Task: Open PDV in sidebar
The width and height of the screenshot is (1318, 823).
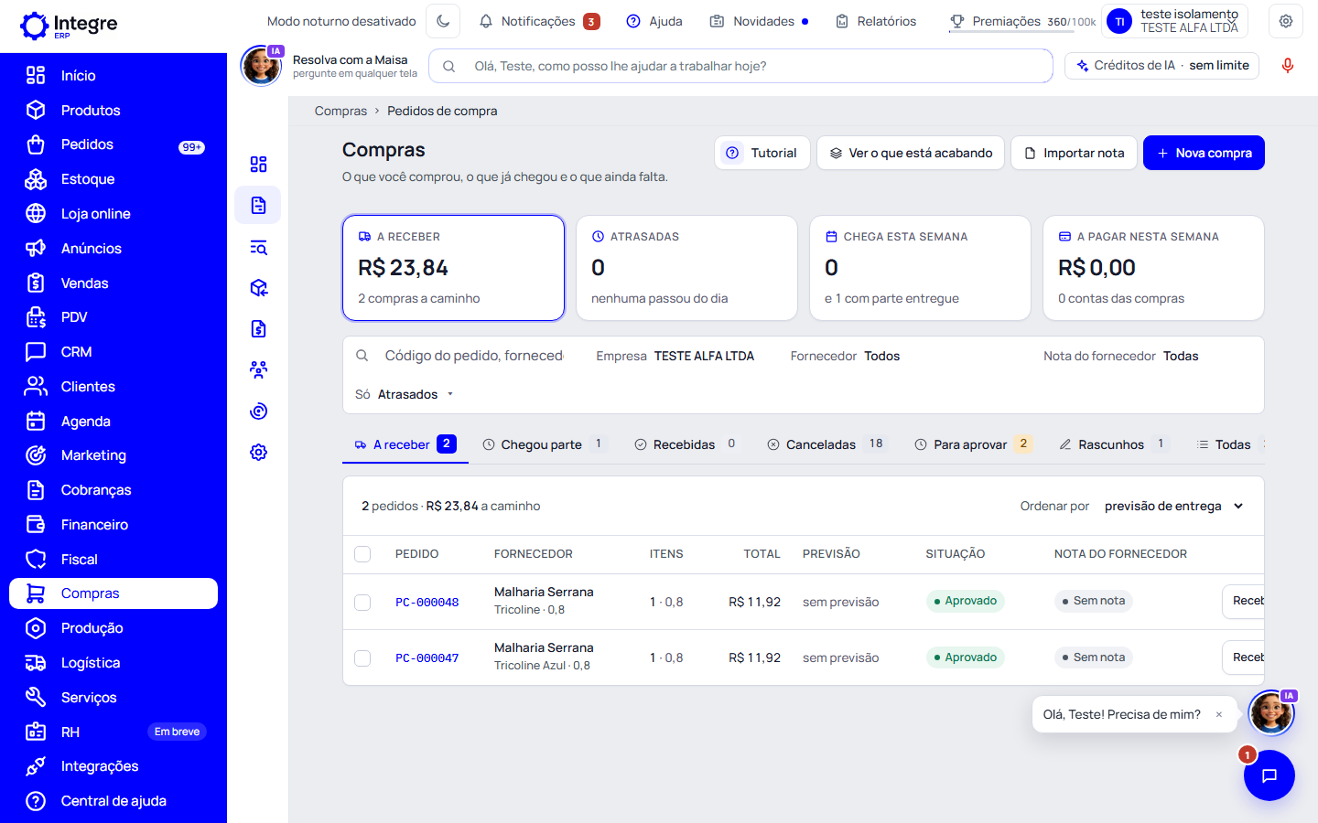Action: click(x=113, y=317)
